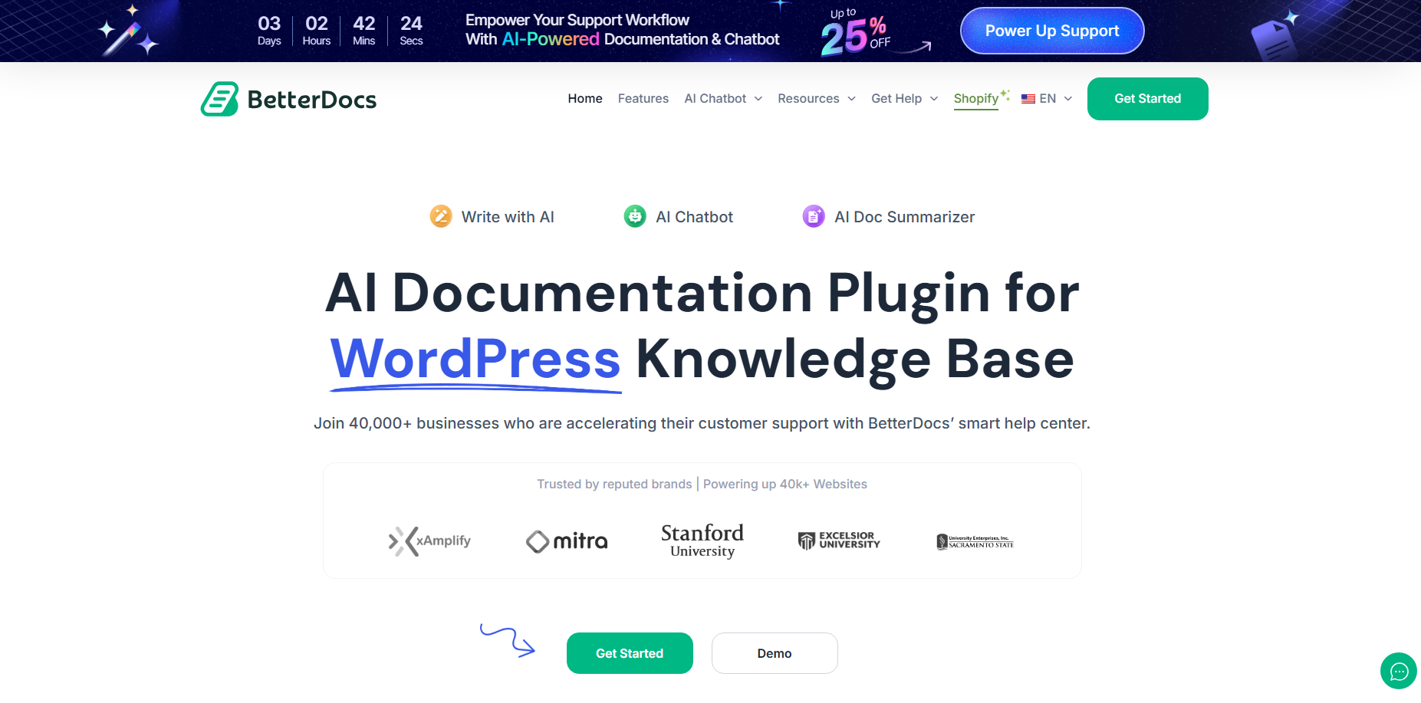
Task: Open the Features menu item
Action: click(x=643, y=98)
